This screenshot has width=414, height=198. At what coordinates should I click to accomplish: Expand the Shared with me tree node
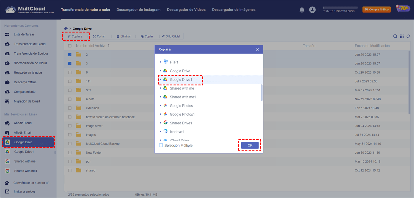click(x=161, y=88)
